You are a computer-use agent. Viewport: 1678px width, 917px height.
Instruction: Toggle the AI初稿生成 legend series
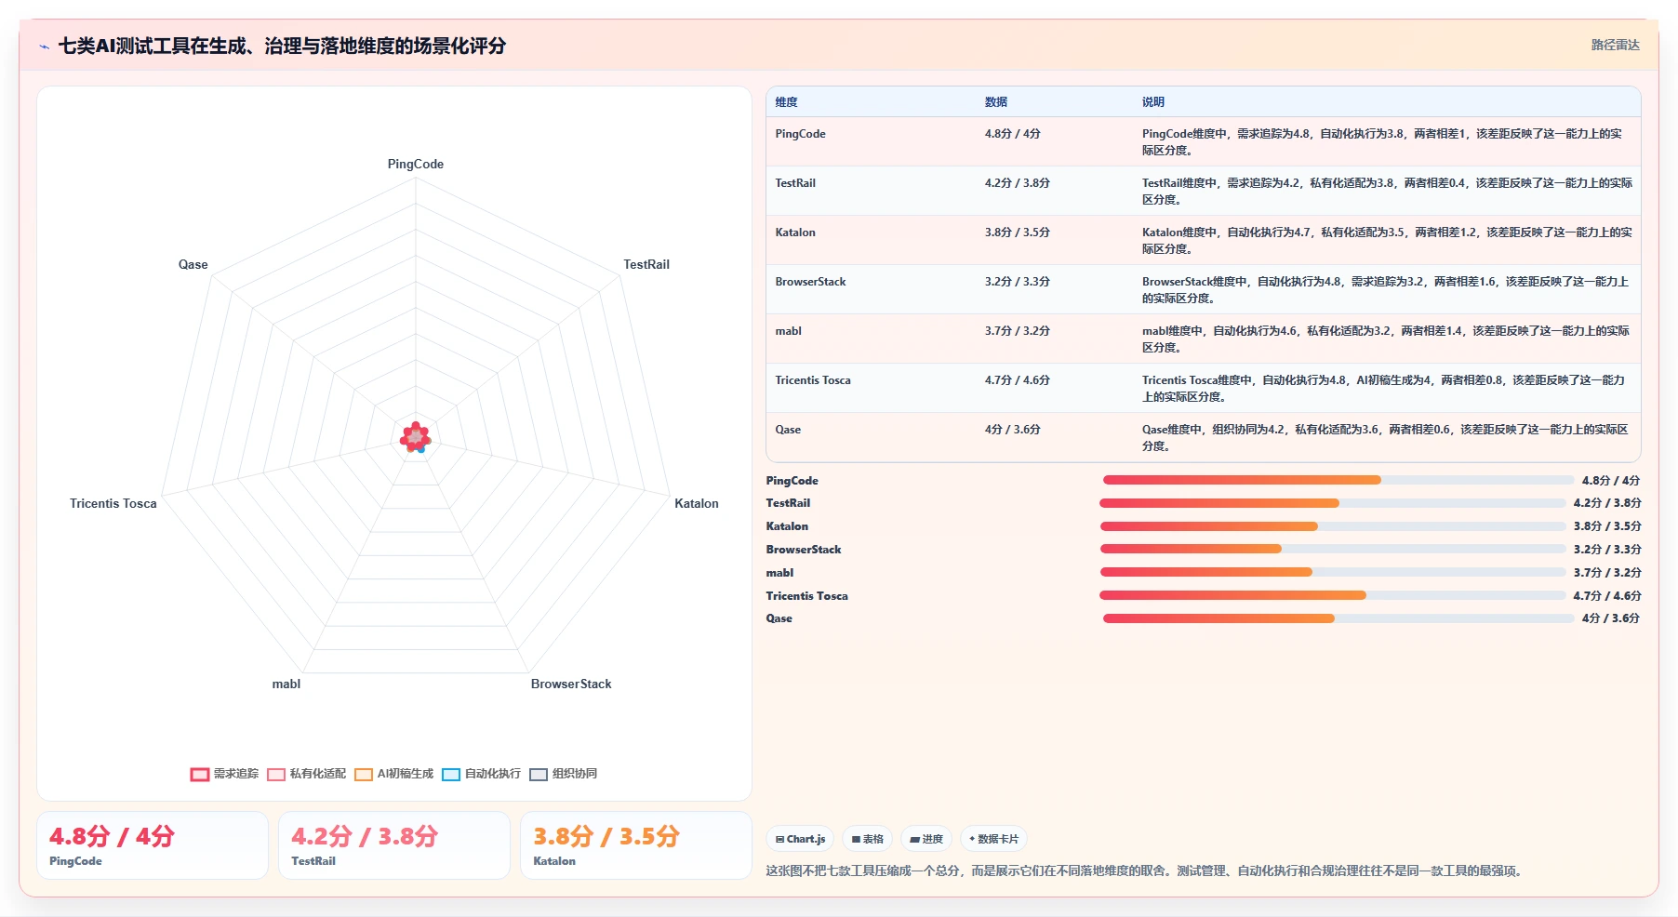click(x=393, y=774)
